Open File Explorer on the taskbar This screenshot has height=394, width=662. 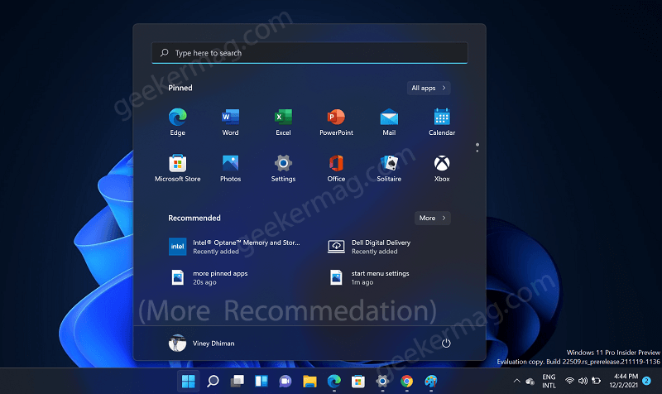coord(309,382)
